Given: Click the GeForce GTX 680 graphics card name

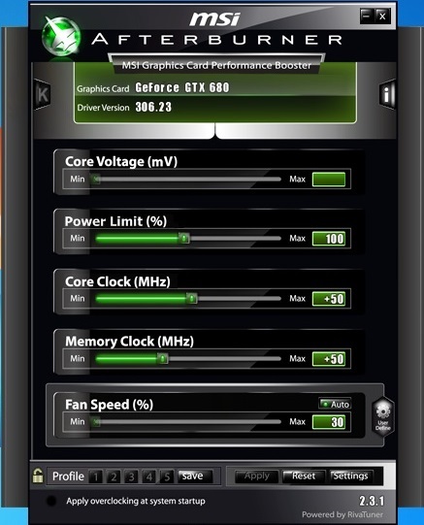Looking at the screenshot, I should pyautogui.click(x=182, y=87).
